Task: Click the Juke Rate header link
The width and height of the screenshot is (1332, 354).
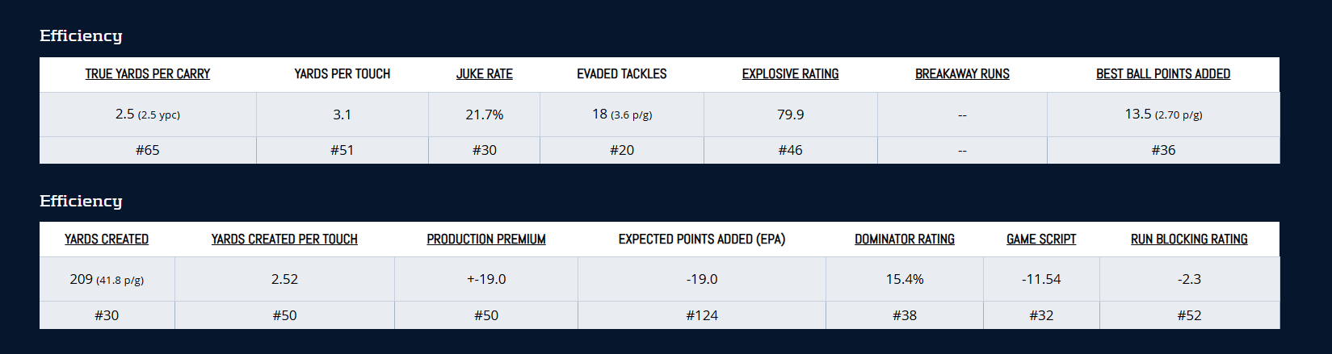Action: pyautogui.click(x=485, y=74)
